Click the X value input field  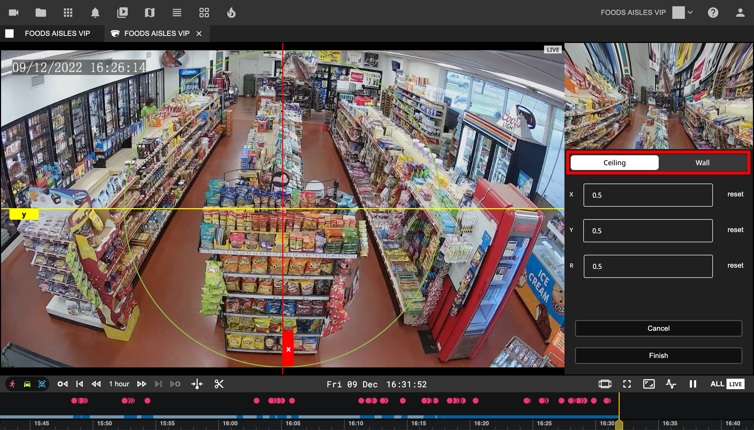pyautogui.click(x=648, y=195)
